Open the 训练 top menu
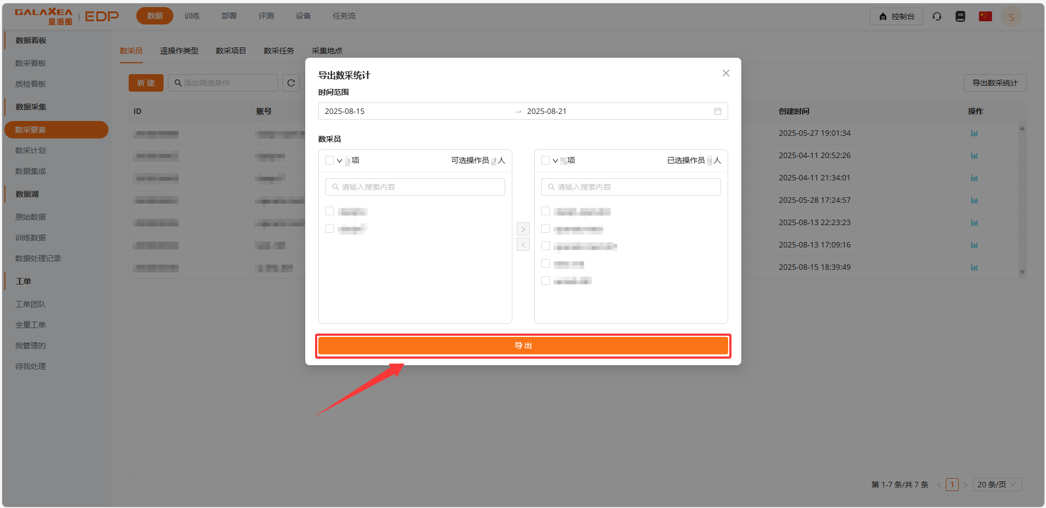The height and width of the screenshot is (508, 1046). click(x=192, y=16)
